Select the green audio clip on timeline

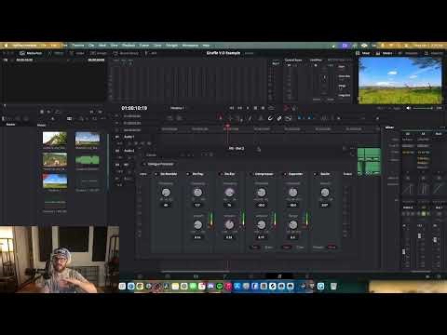pyautogui.click(x=369, y=162)
